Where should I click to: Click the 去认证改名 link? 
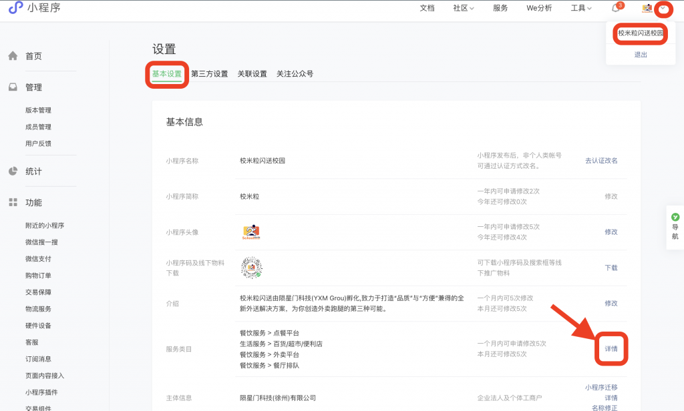tap(601, 161)
